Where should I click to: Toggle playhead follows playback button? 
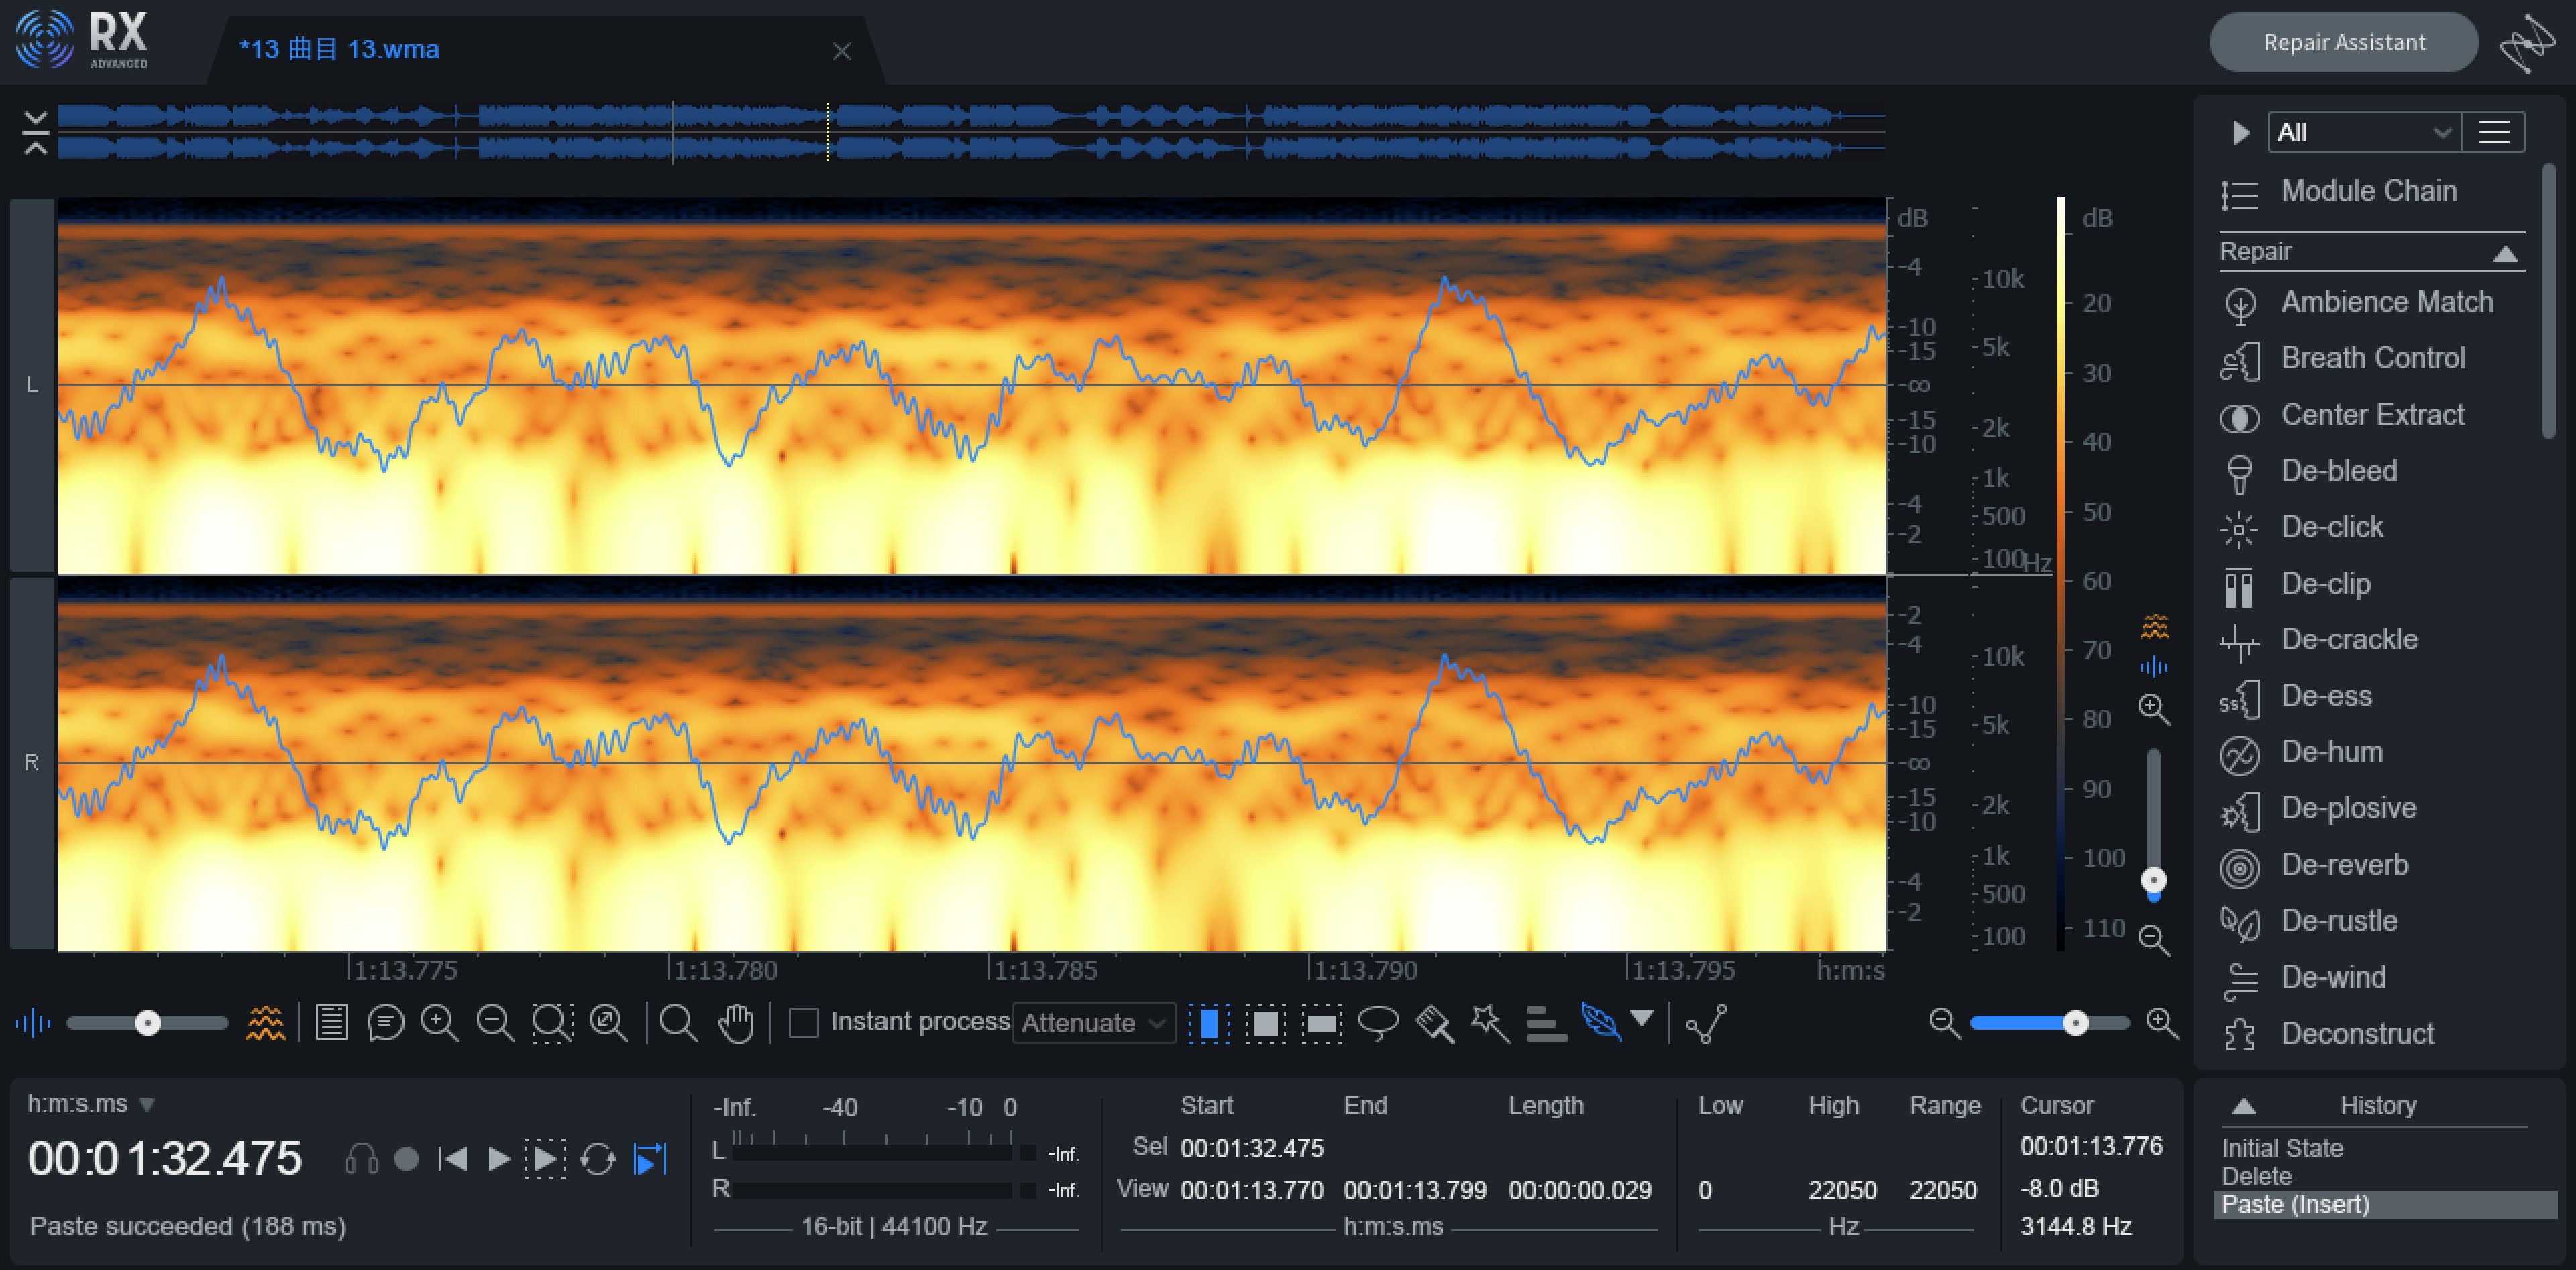point(650,1159)
